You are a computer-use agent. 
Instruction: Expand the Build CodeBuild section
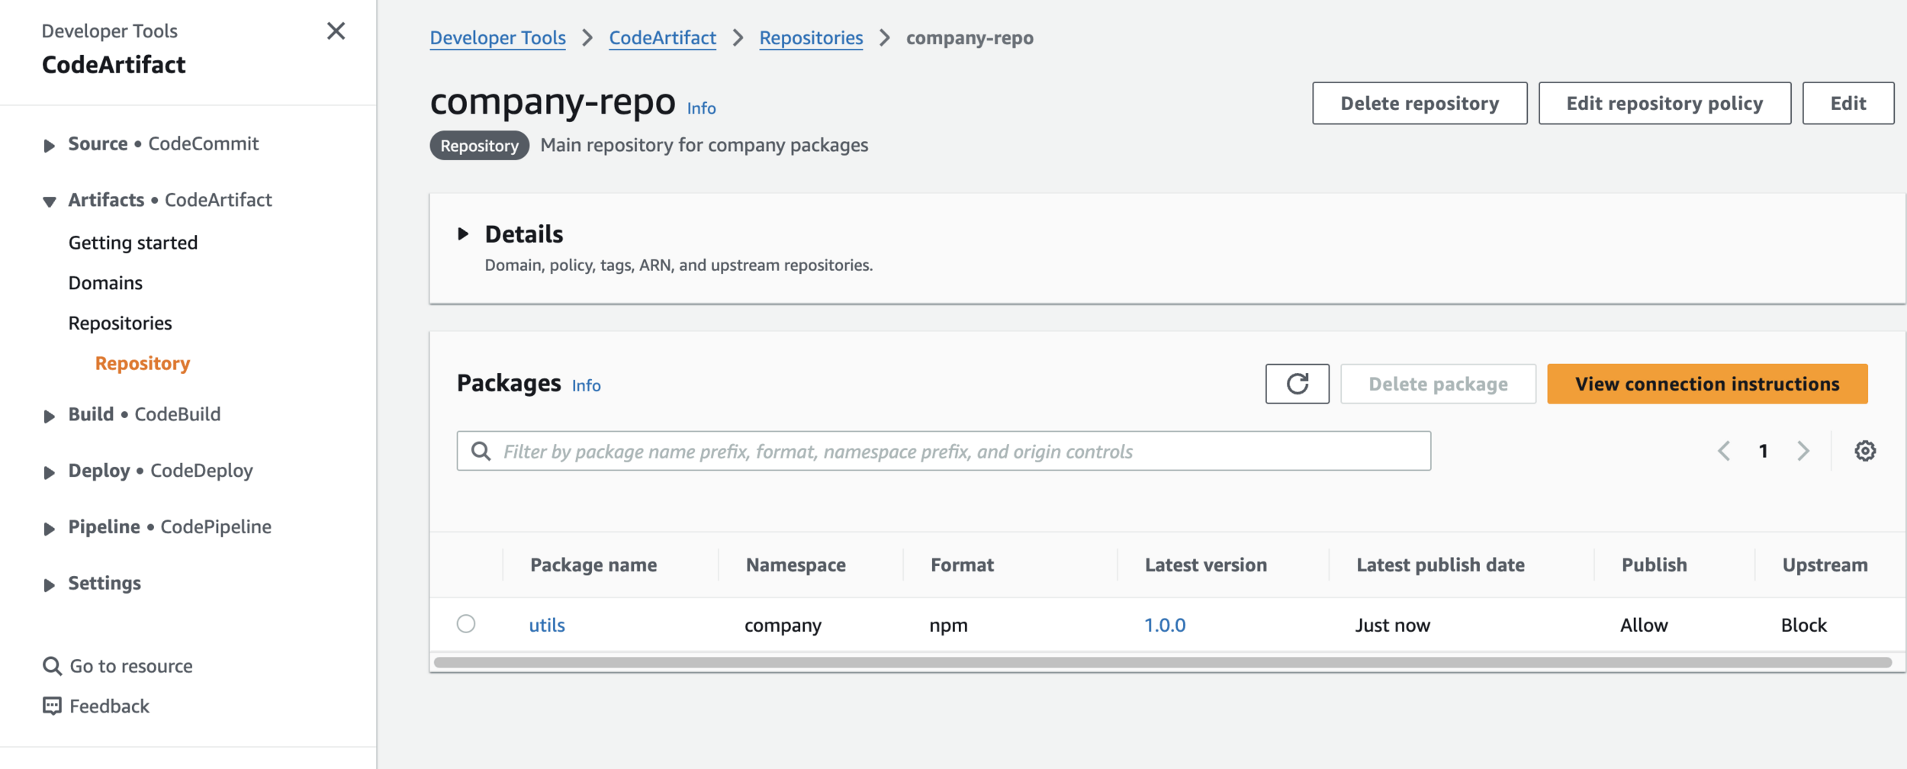pos(49,416)
